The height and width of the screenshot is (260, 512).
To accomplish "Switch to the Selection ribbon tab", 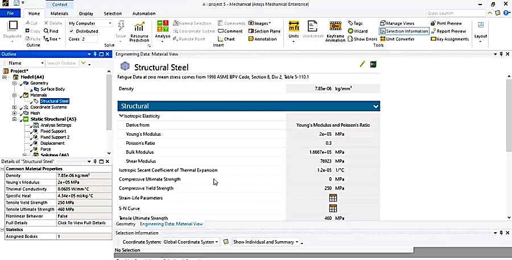I will pos(113,14).
